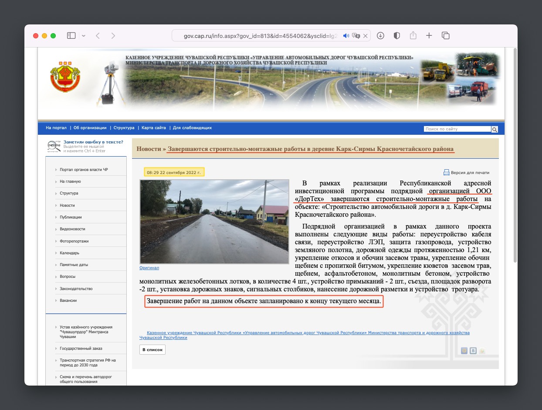Open the 'Оригинал' link below the photo
542x410 pixels.
(x=149, y=268)
